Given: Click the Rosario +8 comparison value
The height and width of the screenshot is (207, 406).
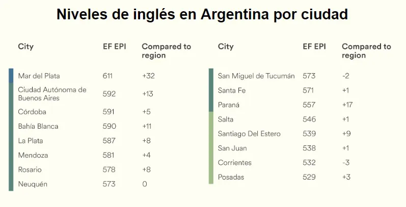Looking at the screenshot, I should pyautogui.click(x=146, y=169).
